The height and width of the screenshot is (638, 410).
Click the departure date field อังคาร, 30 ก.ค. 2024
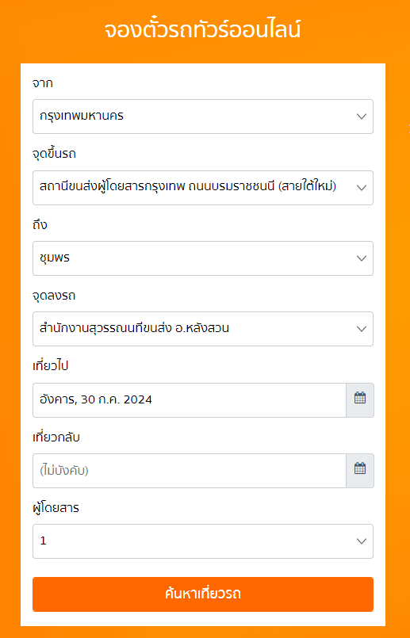click(190, 399)
